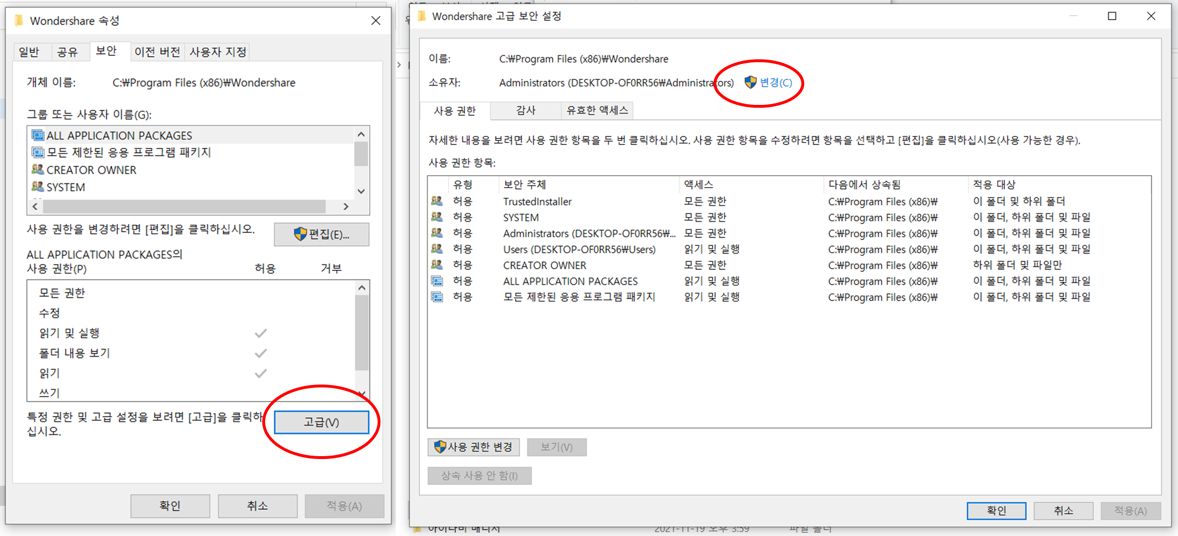This screenshot has height=536, width=1178.
Task: Select the SYSTEM permission entry row
Action: pos(789,217)
